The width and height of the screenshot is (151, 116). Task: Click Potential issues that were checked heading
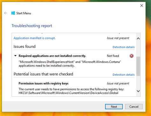(x=43, y=74)
